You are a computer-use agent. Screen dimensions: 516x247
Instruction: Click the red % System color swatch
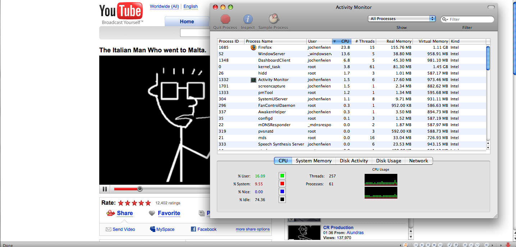[282, 184]
